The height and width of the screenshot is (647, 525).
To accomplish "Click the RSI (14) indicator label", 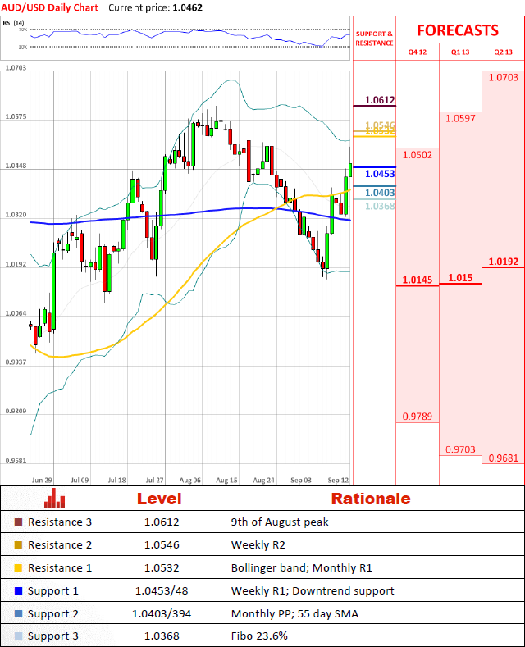I will point(13,23).
